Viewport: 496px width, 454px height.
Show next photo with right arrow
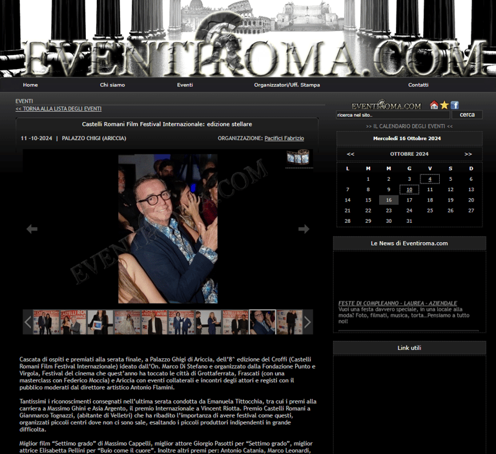[x=304, y=229]
